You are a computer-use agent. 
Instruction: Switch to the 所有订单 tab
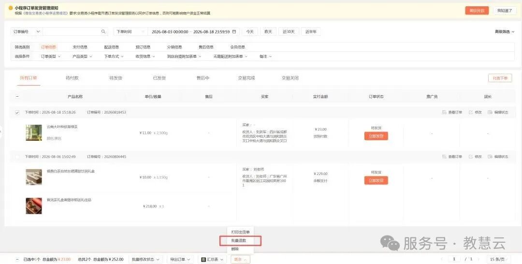29,78
